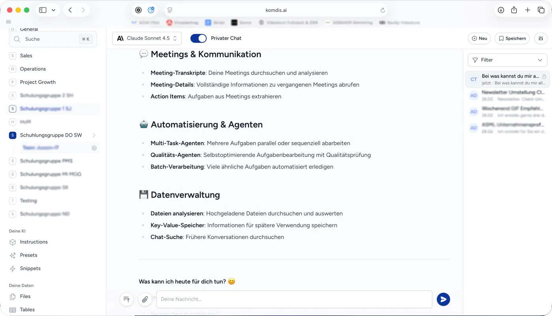This screenshot has height=316, width=552.
Task: Send message with blue arrow button
Action: click(x=443, y=299)
